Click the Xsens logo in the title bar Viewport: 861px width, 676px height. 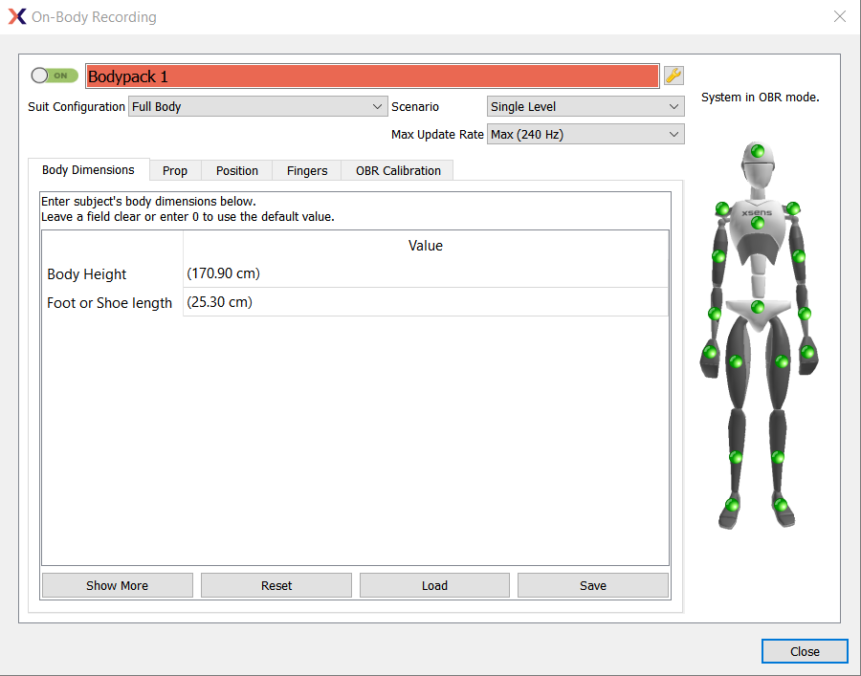coord(15,16)
